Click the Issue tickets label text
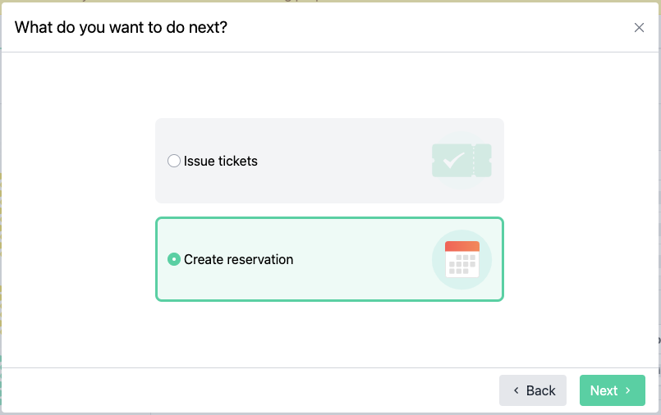661x415 pixels. pyautogui.click(x=221, y=161)
